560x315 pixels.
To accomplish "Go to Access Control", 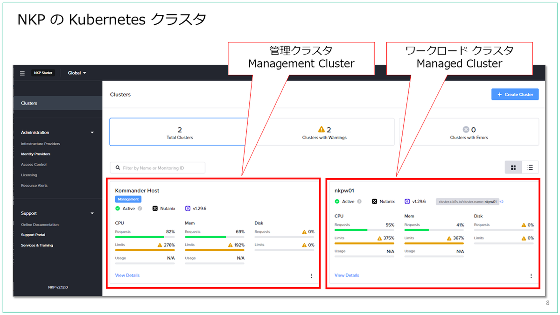I will (34, 164).
